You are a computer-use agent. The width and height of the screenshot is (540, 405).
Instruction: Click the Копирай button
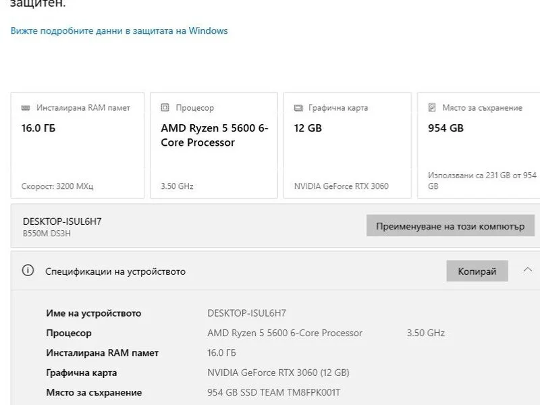[477, 271]
